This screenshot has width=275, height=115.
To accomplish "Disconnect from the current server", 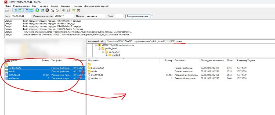I will point(52,10).
